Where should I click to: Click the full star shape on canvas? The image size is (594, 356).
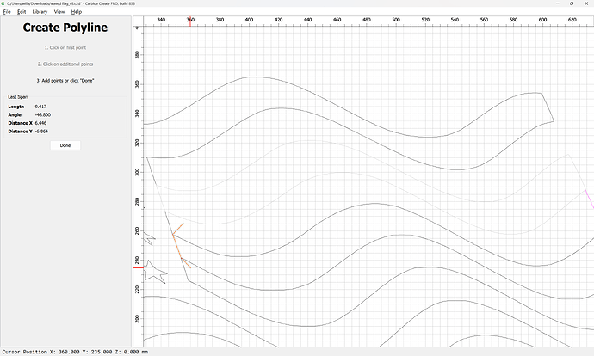click(155, 273)
